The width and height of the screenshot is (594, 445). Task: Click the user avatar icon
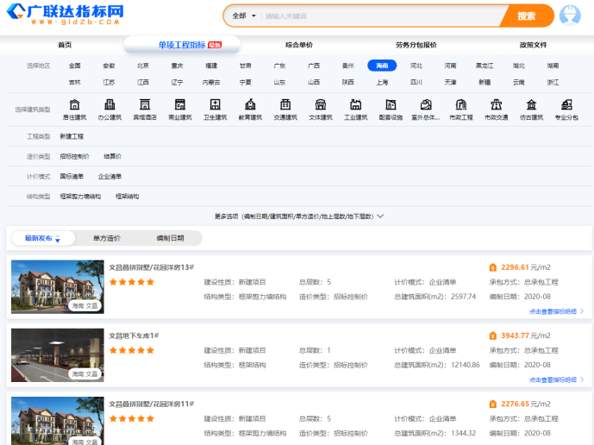point(570,16)
